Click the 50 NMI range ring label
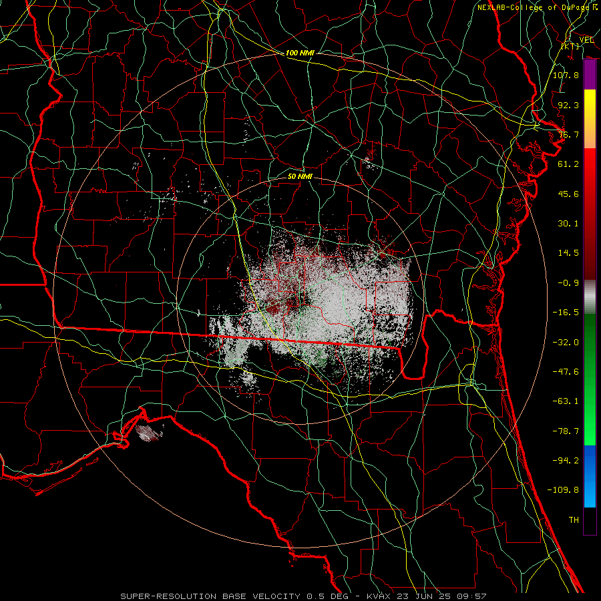601x601 pixels. 300,176
